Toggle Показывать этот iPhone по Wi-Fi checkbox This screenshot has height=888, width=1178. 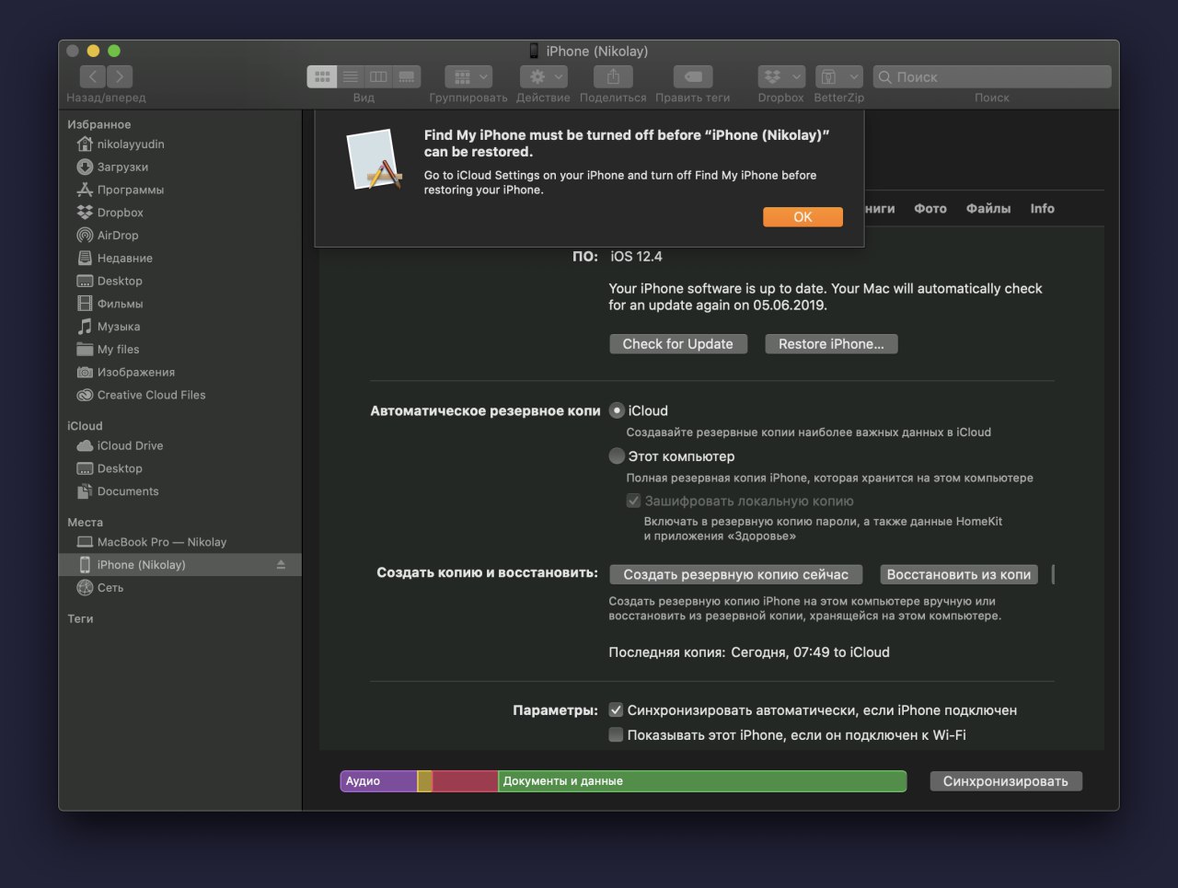click(x=617, y=734)
